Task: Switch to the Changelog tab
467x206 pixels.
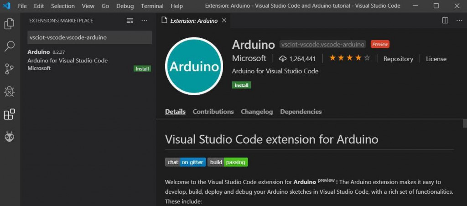Action: pos(257,112)
